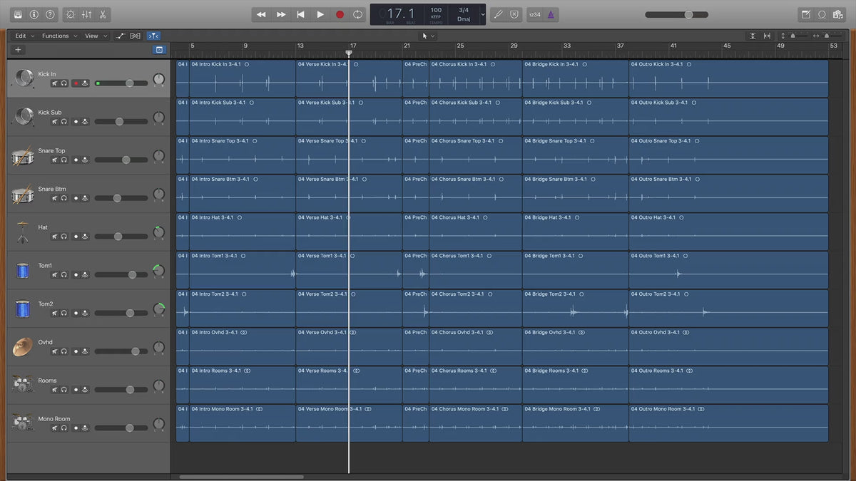Open the media browser
The height and width of the screenshot is (481, 856).
pyautogui.click(x=838, y=14)
